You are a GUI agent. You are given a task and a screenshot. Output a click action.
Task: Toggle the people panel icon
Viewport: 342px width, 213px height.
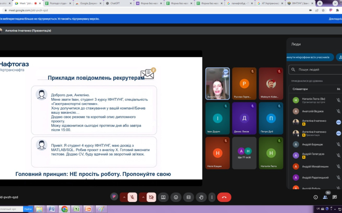coord(325,197)
